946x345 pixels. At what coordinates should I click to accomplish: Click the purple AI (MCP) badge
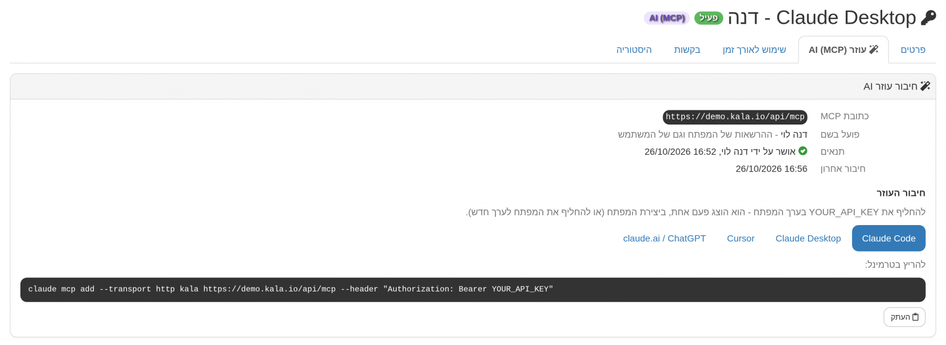tap(667, 18)
